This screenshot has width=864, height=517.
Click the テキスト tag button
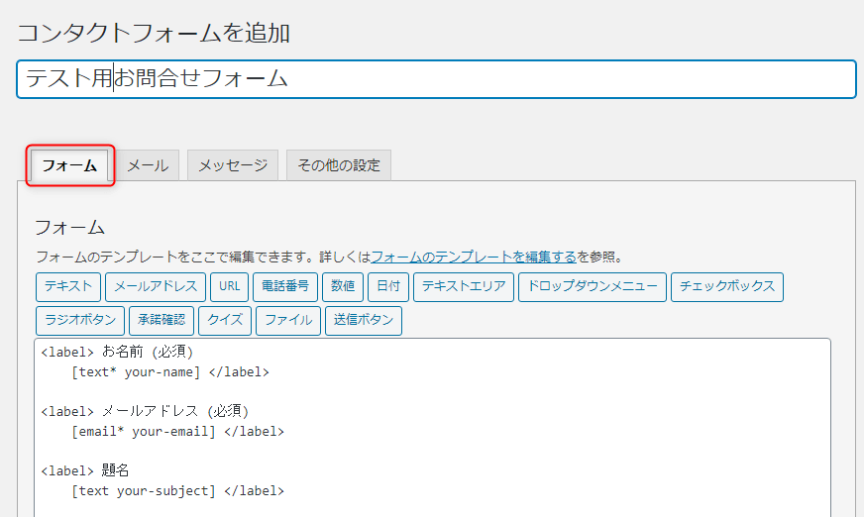coord(68,287)
